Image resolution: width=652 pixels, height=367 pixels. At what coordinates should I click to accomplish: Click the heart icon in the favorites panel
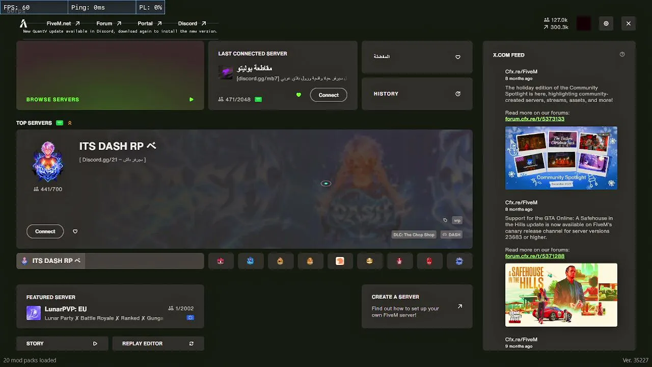click(458, 57)
